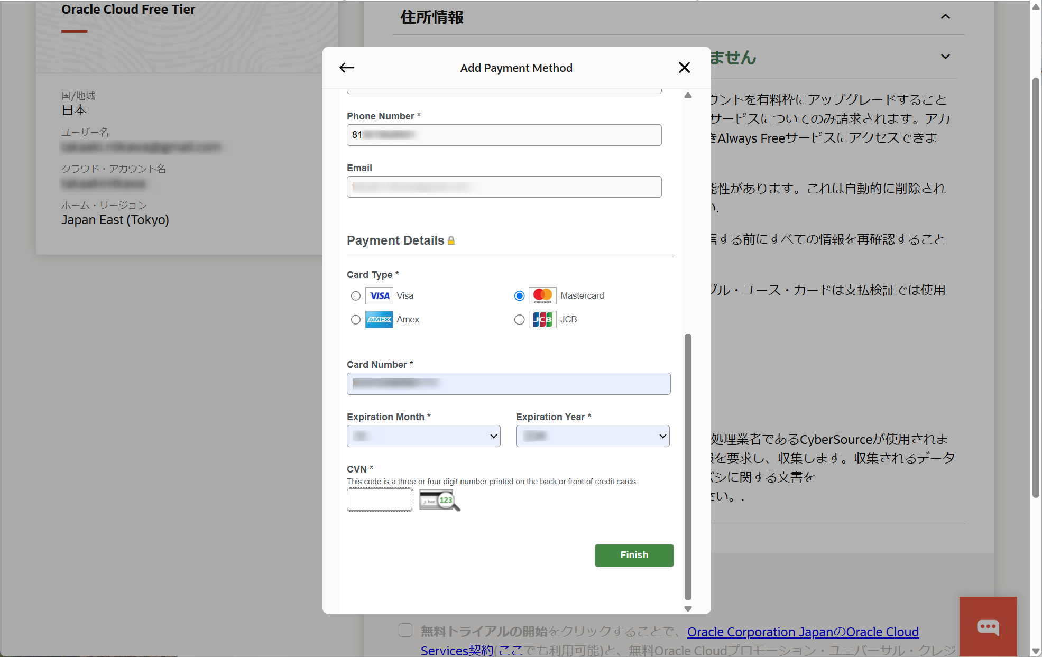Select the Amex radio button

tap(356, 320)
